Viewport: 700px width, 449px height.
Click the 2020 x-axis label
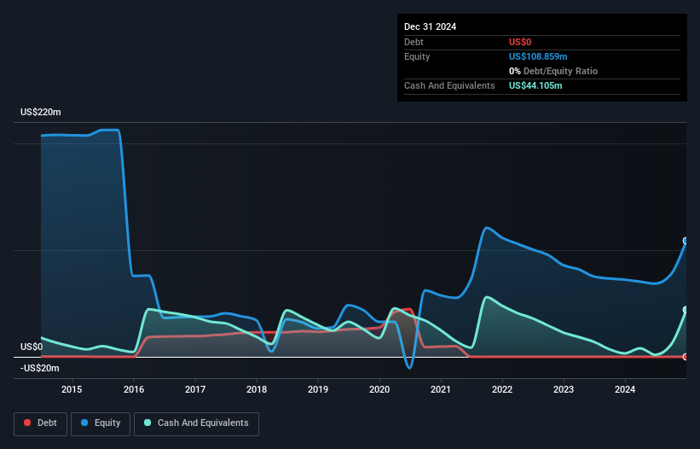[x=379, y=389]
